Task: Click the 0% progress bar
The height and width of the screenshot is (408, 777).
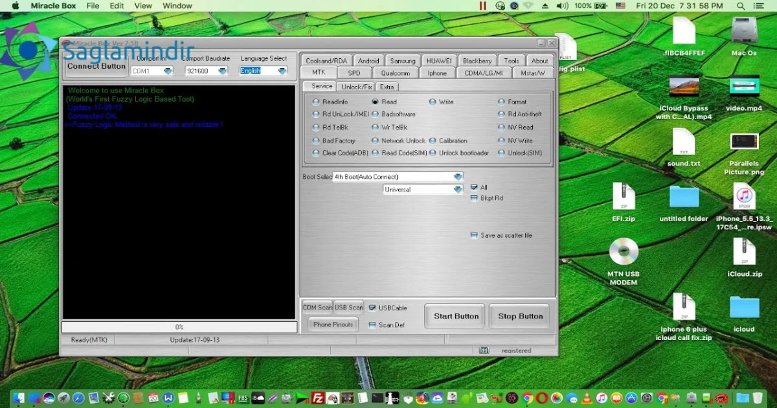Action: (179, 327)
